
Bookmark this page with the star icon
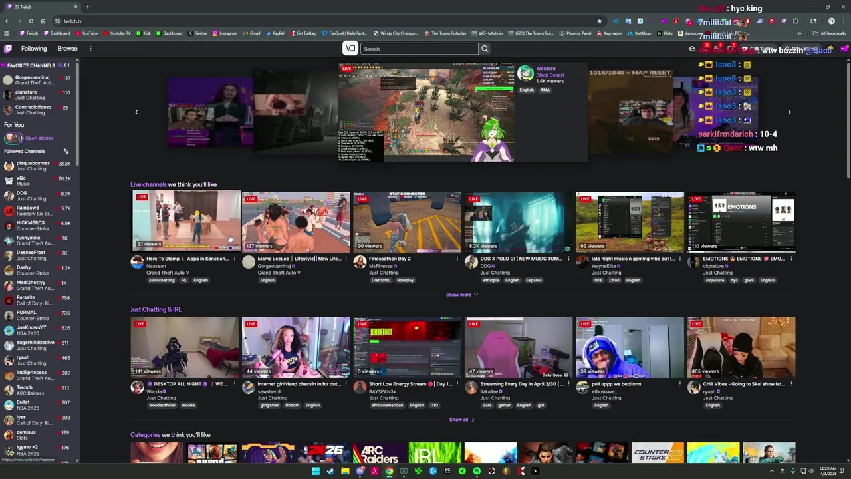click(x=599, y=21)
